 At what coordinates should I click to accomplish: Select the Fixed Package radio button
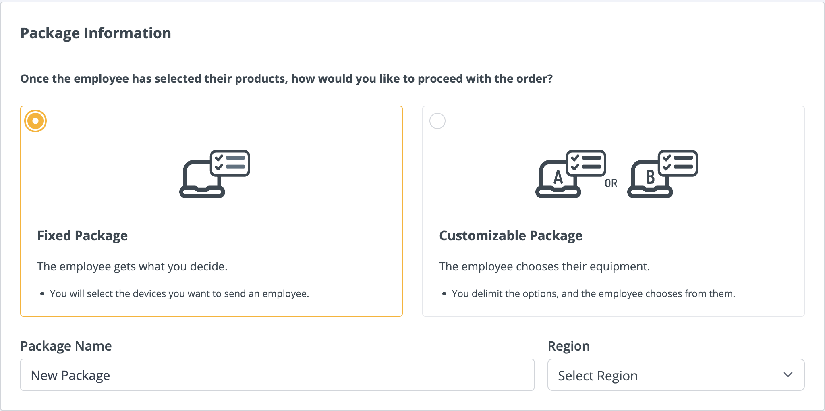35,121
